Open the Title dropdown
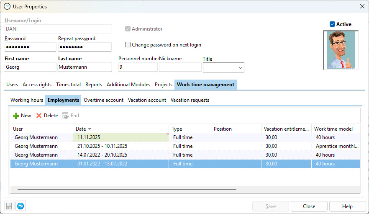 click(x=241, y=67)
